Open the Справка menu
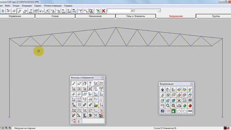This screenshot has width=231, height=130. pyautogui.click(x=68, y=6)
